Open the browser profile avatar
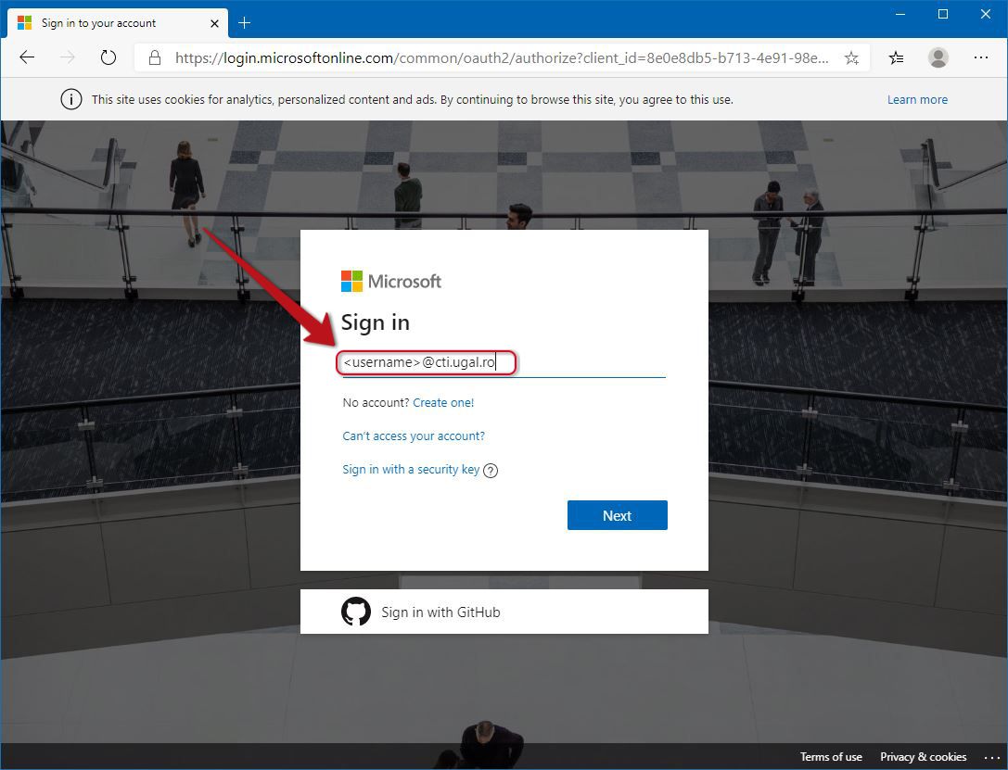Screen dimensions: 1008x770 coord(938,57)
